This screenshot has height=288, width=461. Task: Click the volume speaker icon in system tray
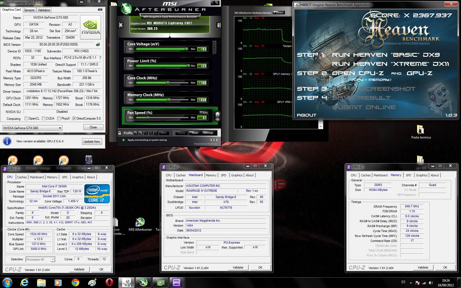[431, 283]
